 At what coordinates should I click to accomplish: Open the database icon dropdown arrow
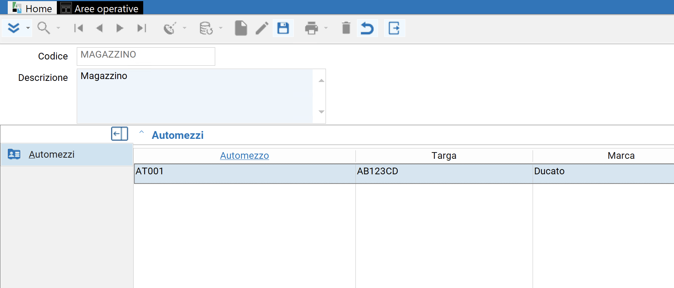point(221,28)
